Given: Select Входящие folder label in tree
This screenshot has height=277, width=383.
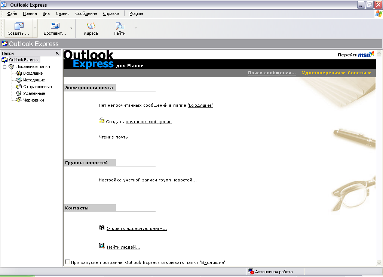Looking at the screenshot, I should point(33,73).
